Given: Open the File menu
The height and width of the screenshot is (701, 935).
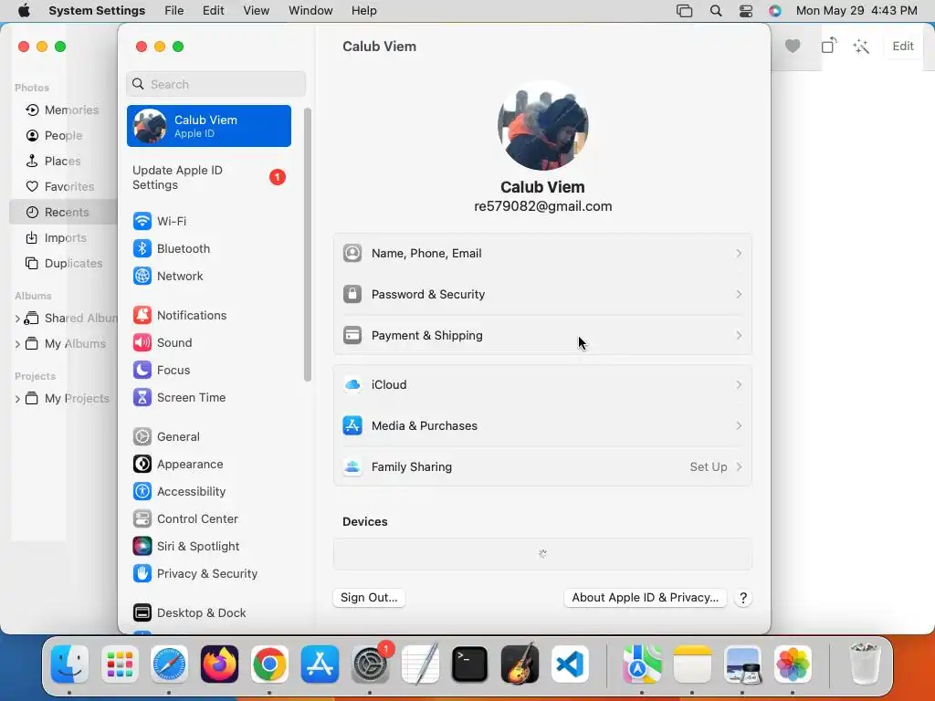Looking at the screenshot, I should [x=174, y=11].
